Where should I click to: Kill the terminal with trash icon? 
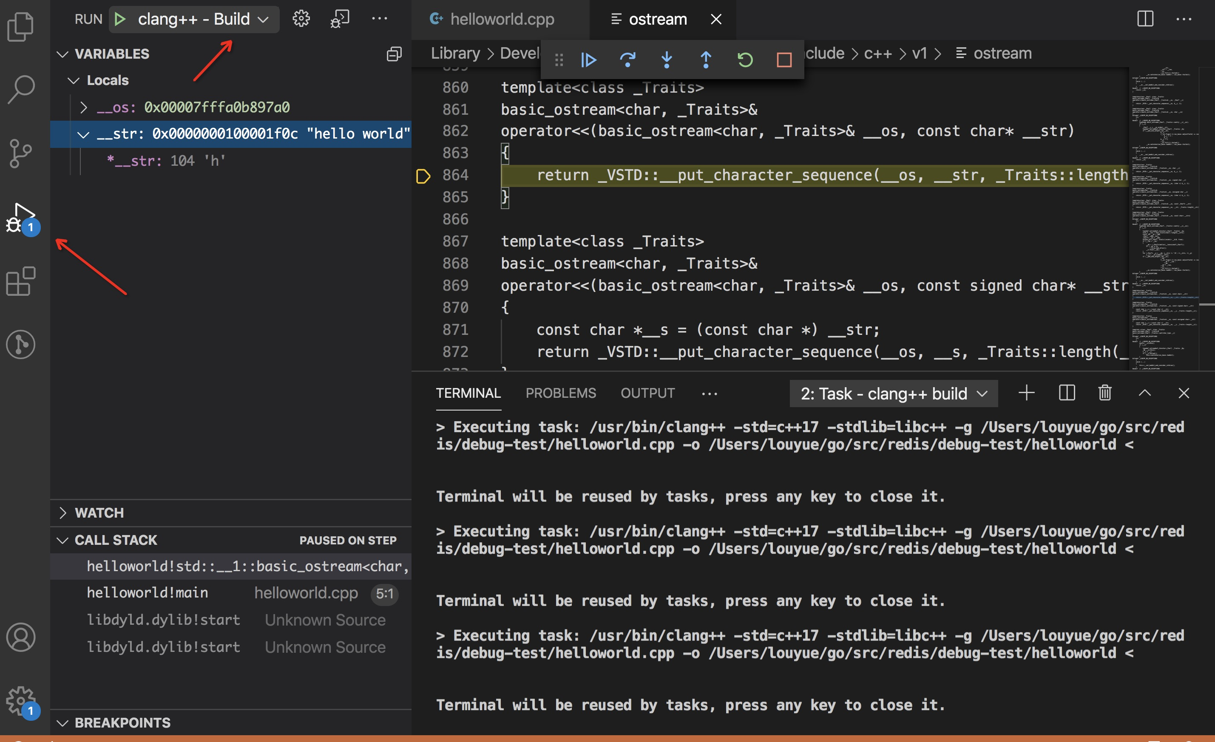pos(1104,393)
